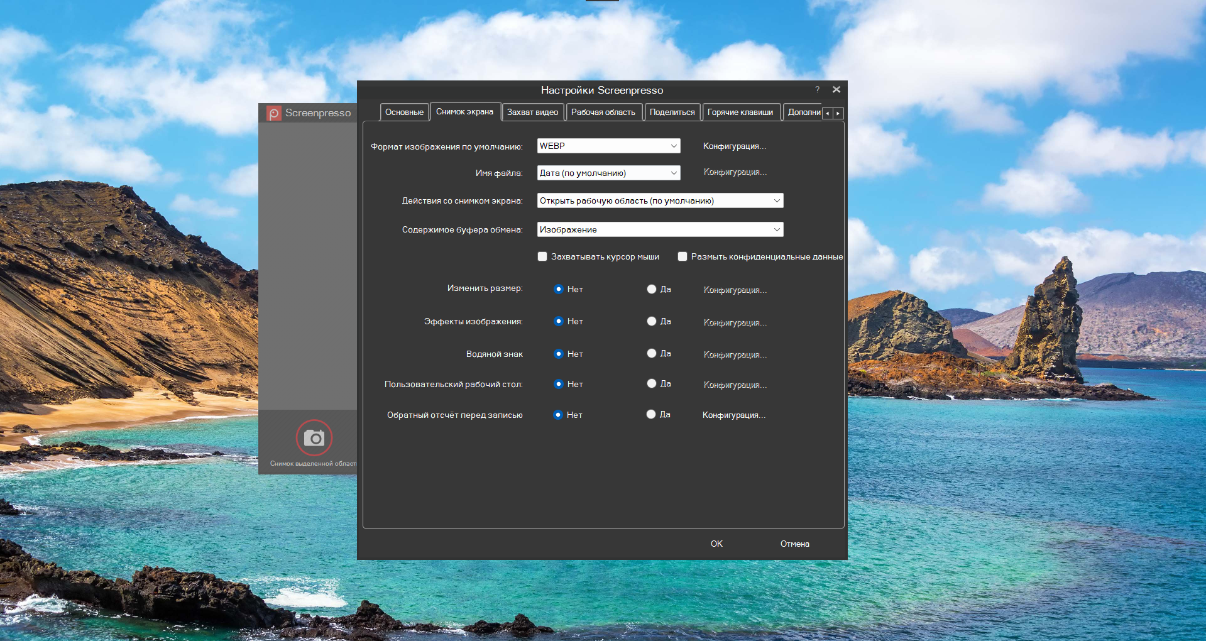The width and height of the screenshot is (1206, 641).
Task: Click the Screenpresso logo icon
Action: [x=274, y=113]
